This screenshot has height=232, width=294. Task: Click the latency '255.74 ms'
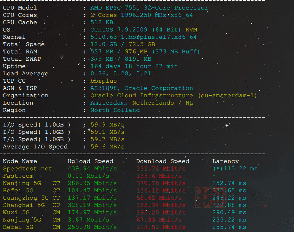[x=229, y=227]
